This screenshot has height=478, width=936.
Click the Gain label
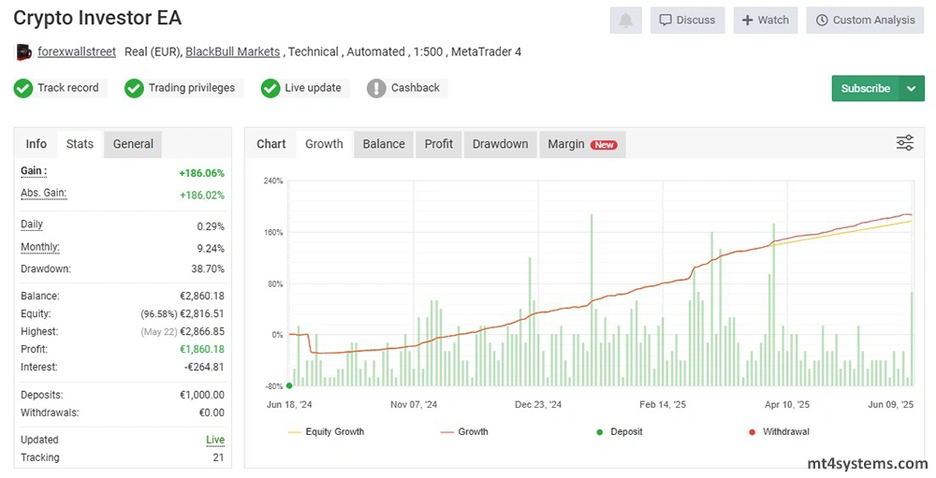coord(34,171)
